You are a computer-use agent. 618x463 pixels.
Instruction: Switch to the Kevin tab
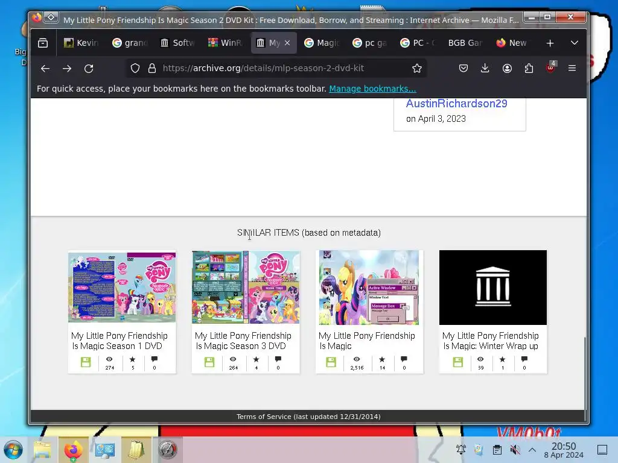coord(81,43)
